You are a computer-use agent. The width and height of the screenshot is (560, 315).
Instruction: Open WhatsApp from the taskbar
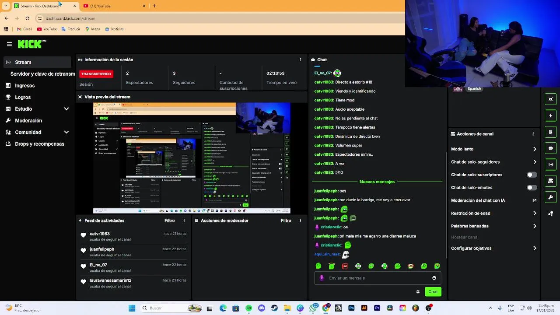(313, 308)
